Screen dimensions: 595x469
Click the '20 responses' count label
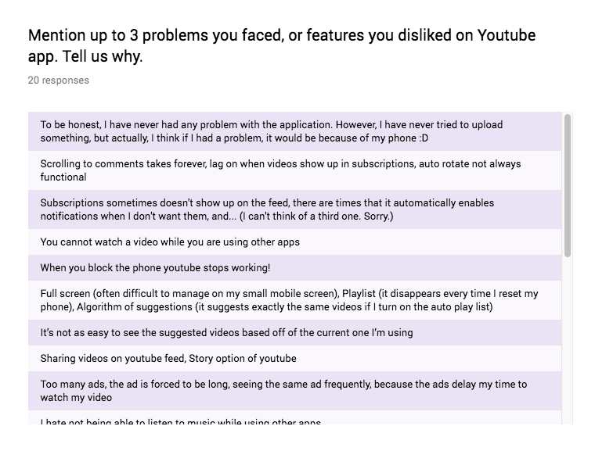click(x=59, y=80)
